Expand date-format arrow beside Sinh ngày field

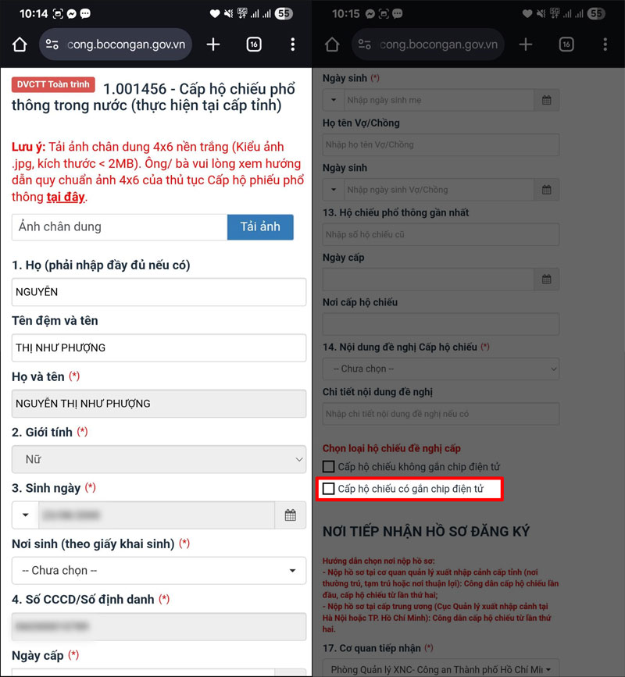tap(25, 515)
